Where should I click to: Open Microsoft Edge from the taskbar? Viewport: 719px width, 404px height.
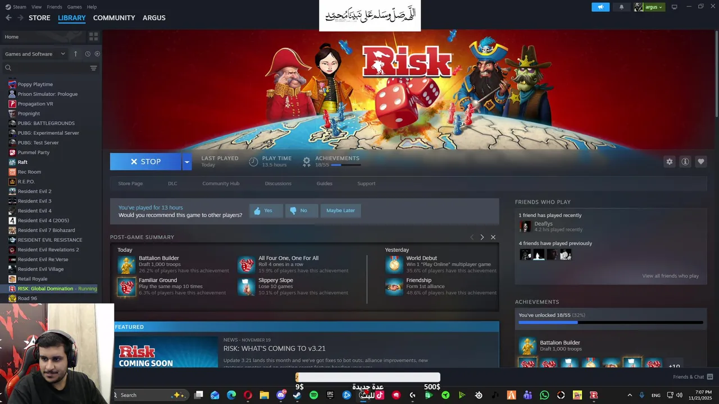coord(231,395)
